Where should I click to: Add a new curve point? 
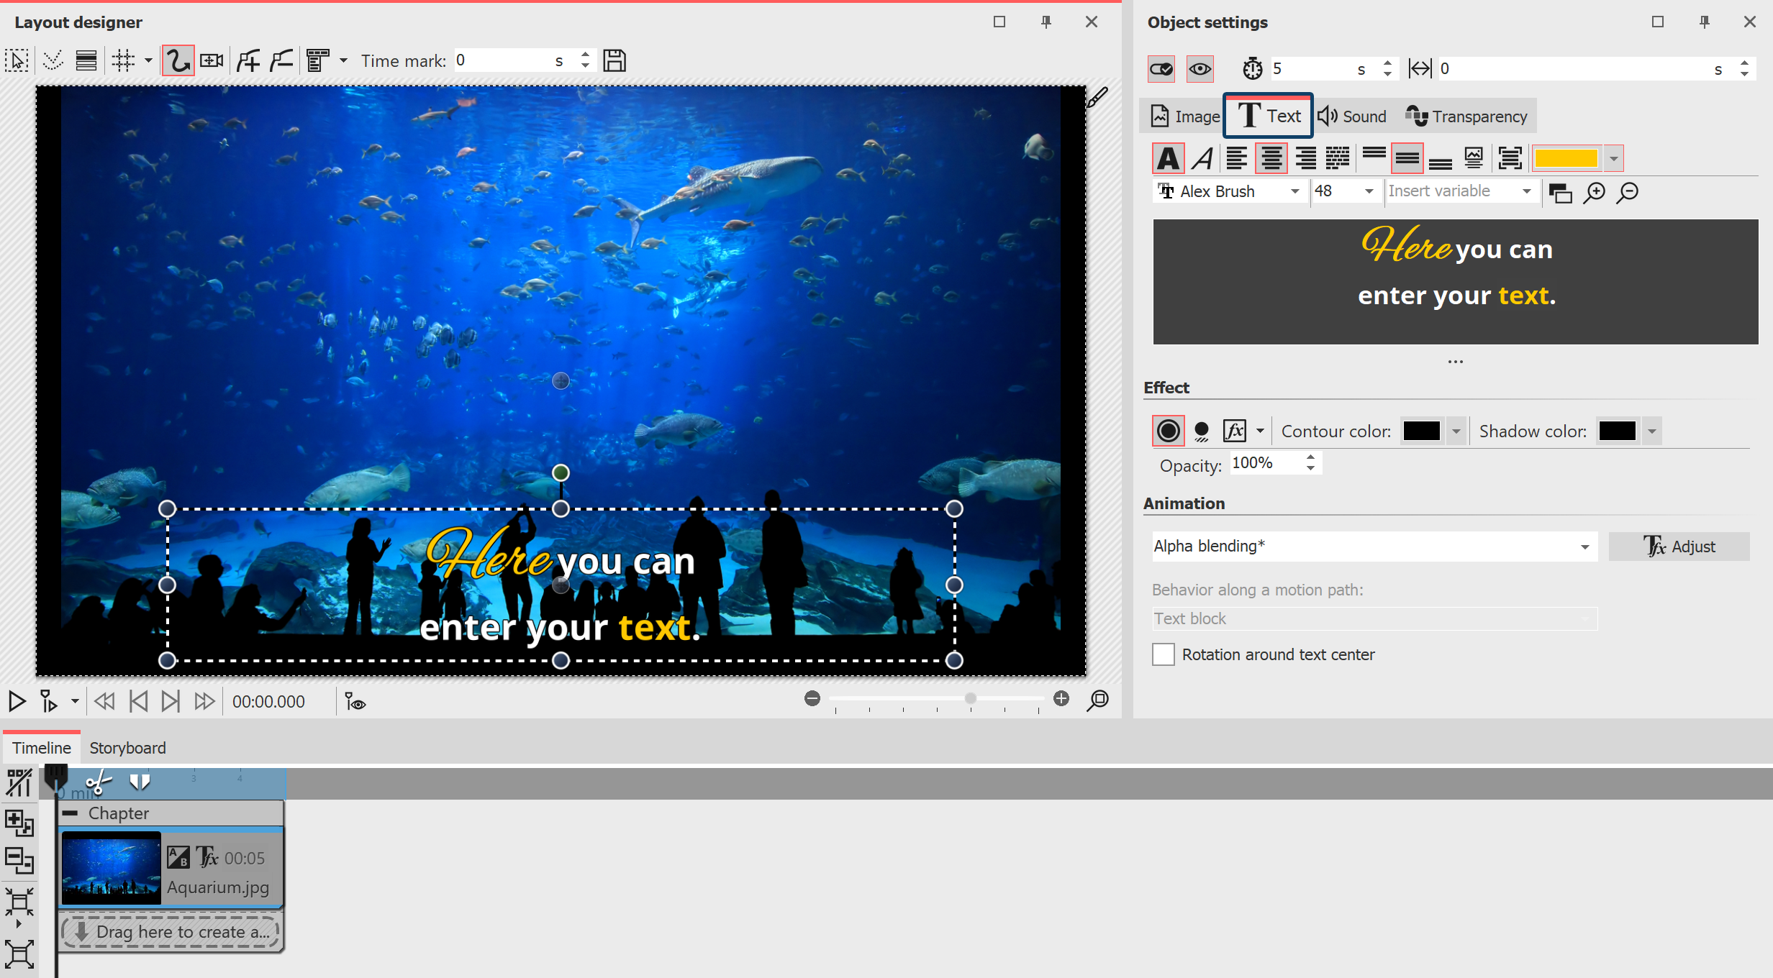[248, 60]
